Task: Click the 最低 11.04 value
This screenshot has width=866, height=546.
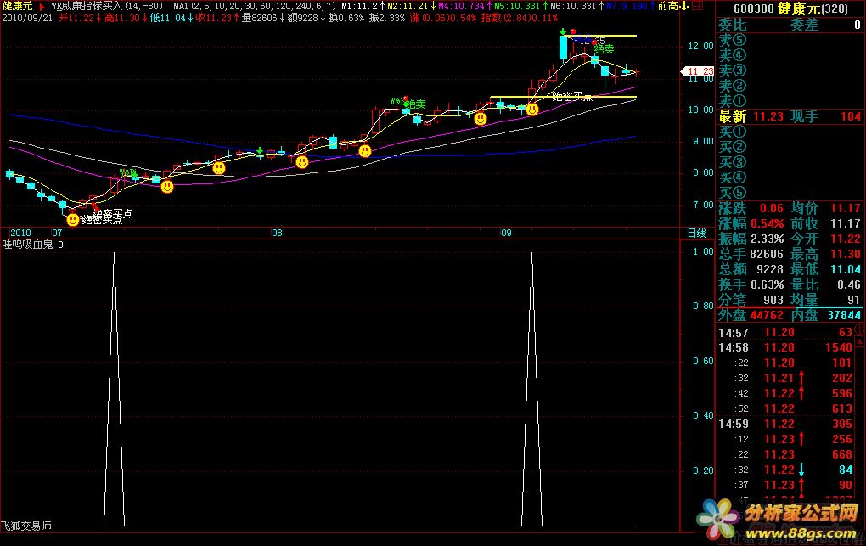Action: (846, 270)
